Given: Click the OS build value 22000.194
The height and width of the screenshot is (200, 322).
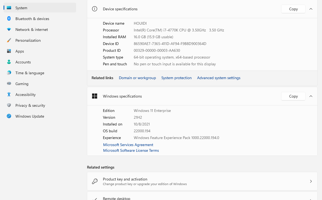Looking at the screenshot, I should 142,131.
